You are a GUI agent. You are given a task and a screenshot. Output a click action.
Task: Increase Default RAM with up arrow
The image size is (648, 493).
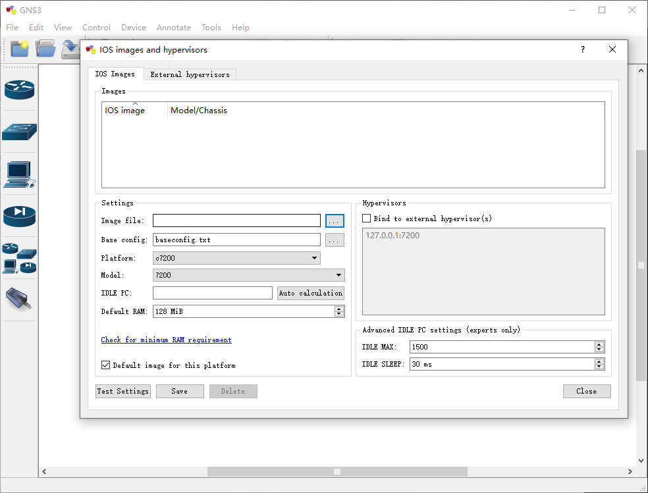click(339, 309)
